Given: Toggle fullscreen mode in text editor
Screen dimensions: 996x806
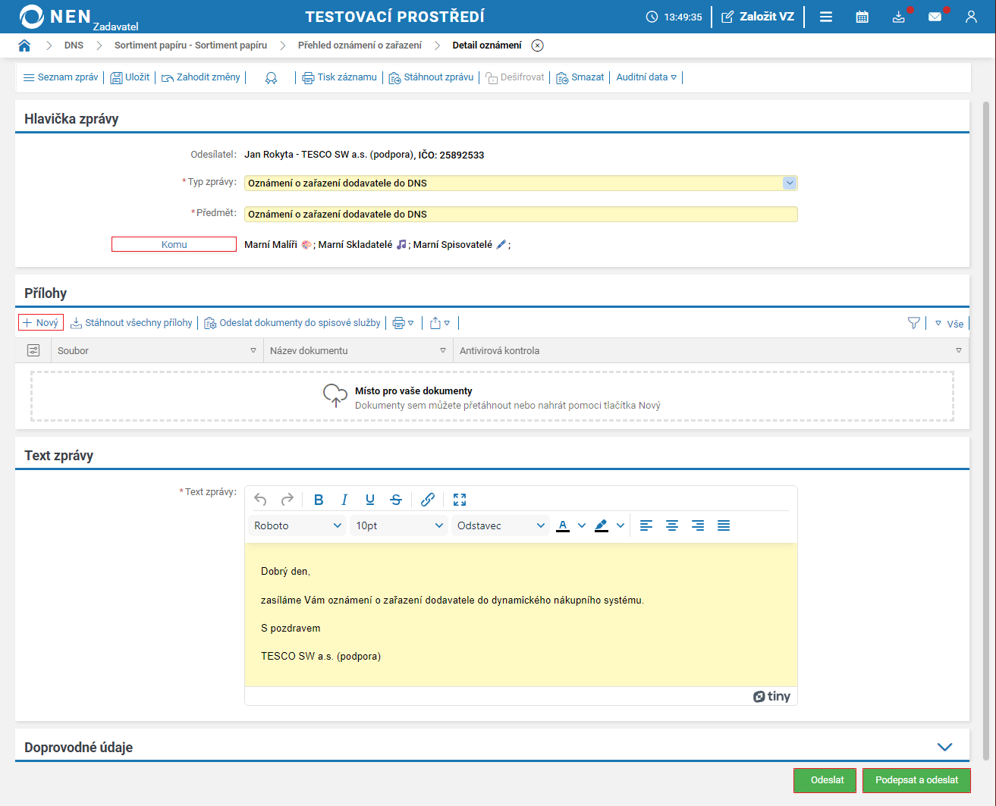Looking at the screenshot, I should pyautogui.click(x=460, y=500).
